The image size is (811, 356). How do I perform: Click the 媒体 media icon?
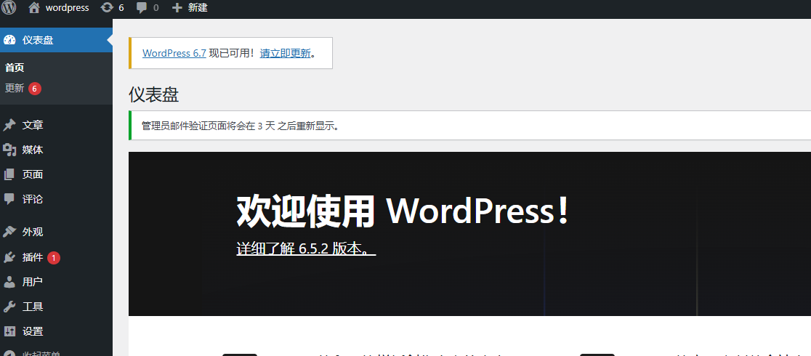click(9, 150)
